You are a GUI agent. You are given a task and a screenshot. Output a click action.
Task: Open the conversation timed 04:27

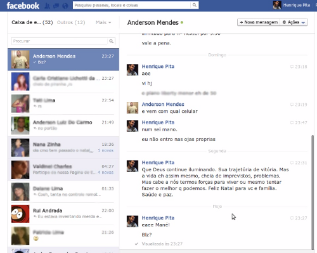pyautogui.click(x=63, y=169)
